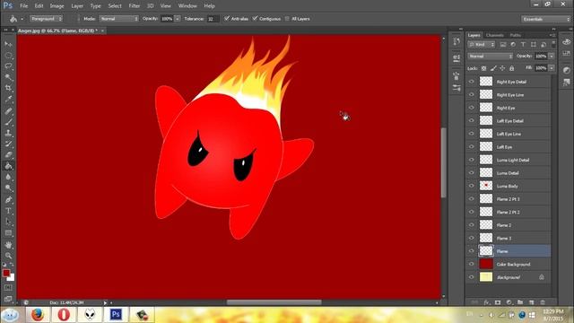Hide the Luma Body layer
The height and width of the screenshot is (323, 574).
[472, 186]
